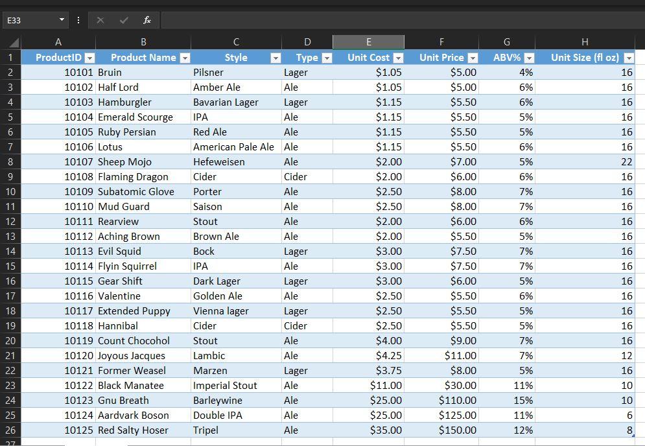Select row 10 by its row number
Viewport: 645px width, 446px height.
pyautogui.click(x=11, y=191)
